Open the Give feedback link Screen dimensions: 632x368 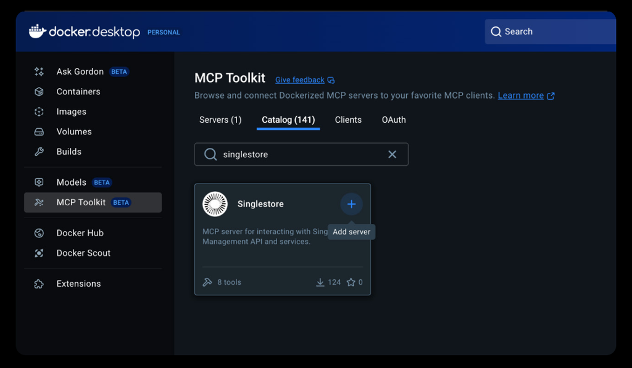pos(300,80)
